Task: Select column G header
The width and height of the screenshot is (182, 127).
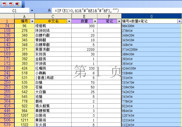Action: (151, 17)
